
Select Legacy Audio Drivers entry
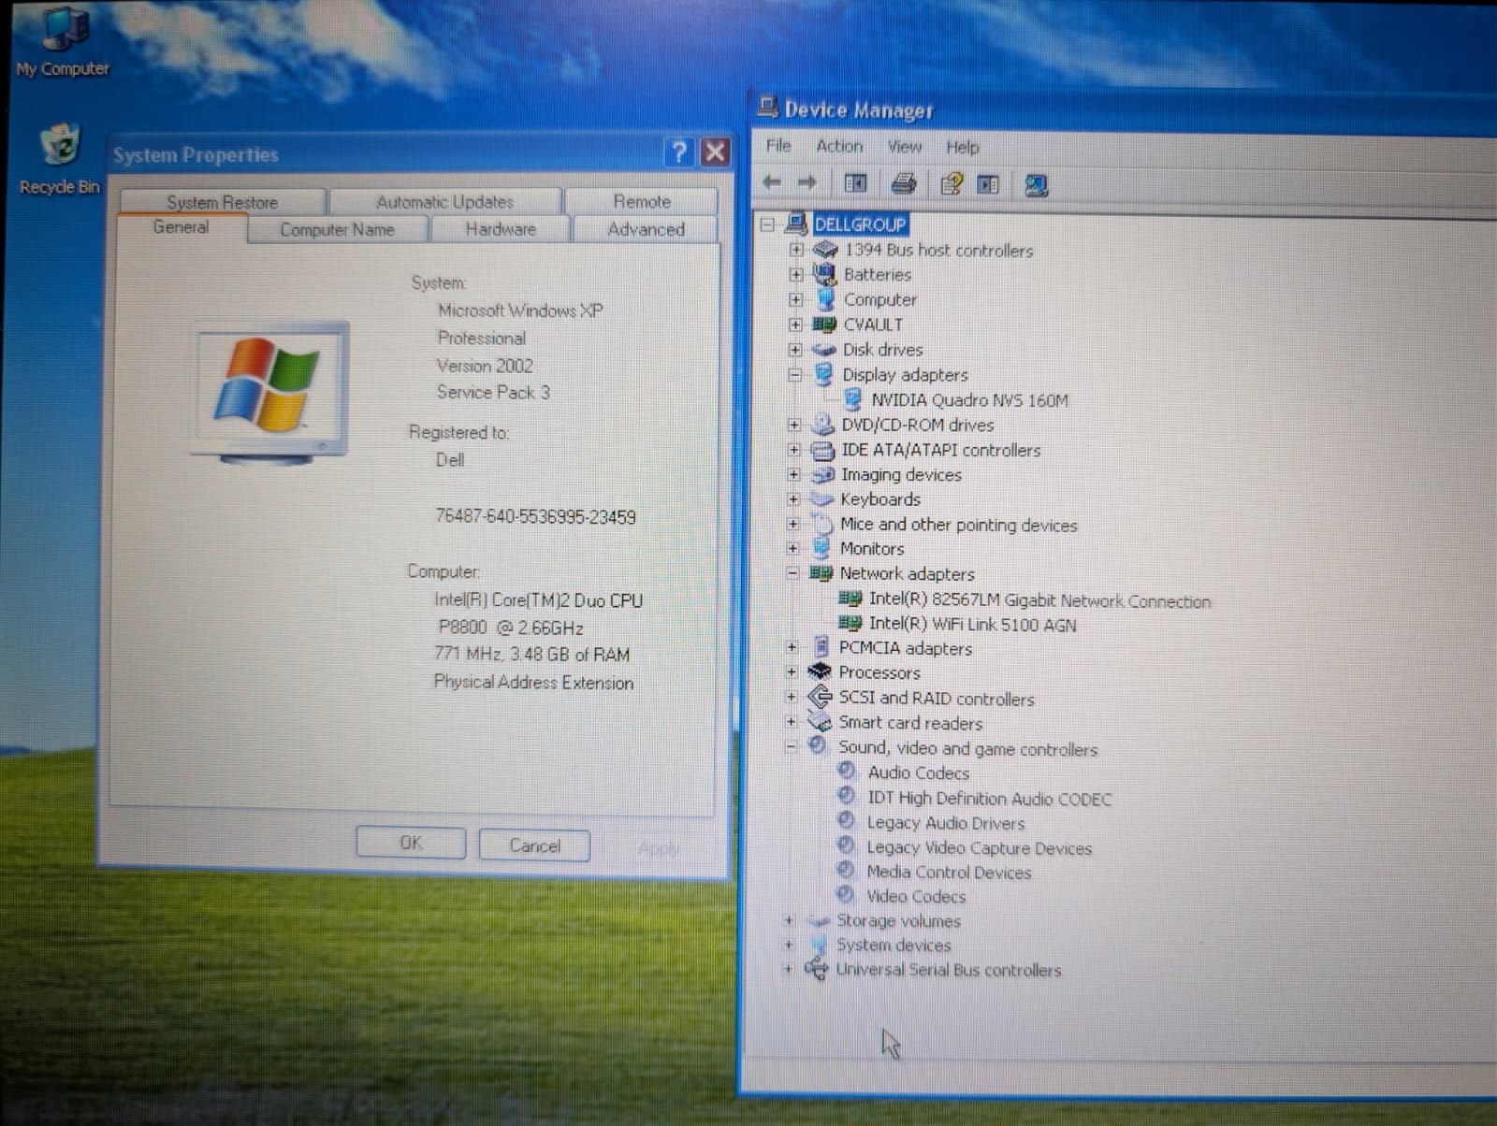point(945,823)
